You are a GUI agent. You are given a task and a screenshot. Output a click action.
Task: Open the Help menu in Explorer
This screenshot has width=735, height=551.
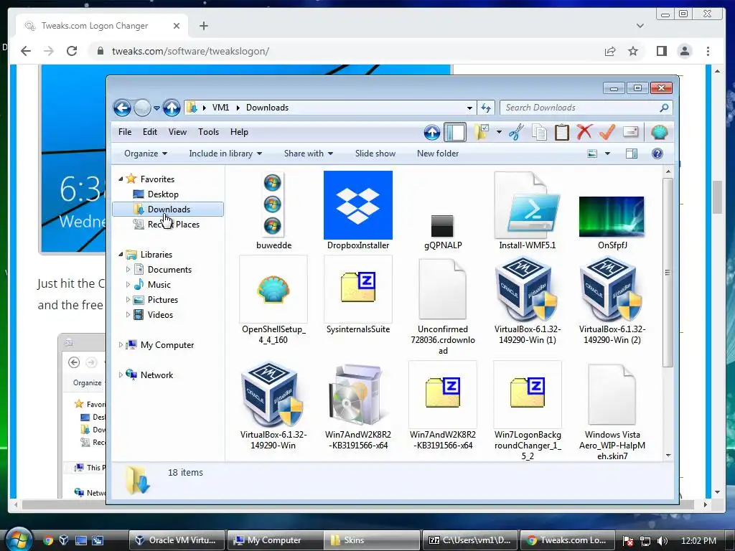tap(239, 132)
